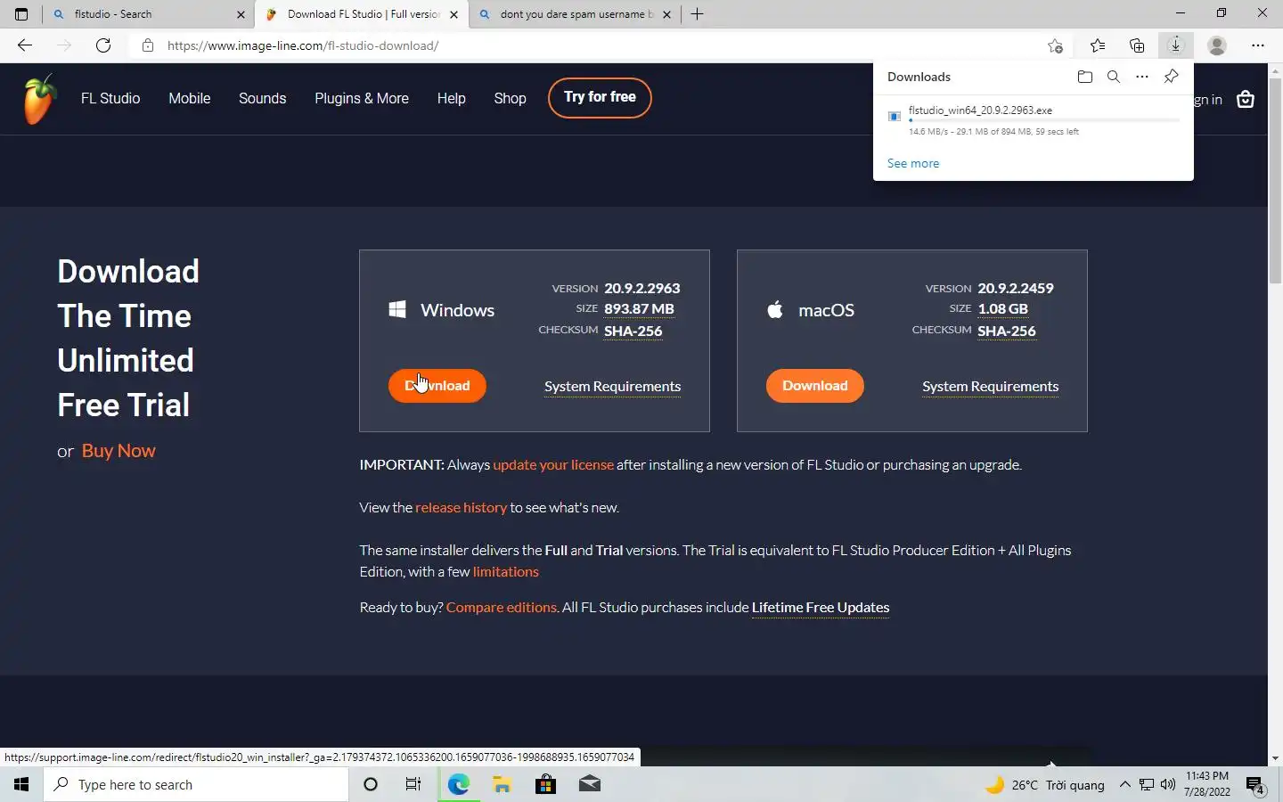
Task: Open the browser profile avatar
Action: [x=1217, y=45]
